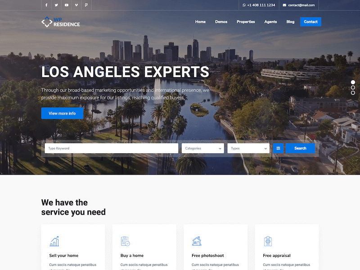The height and width of the screenshot is (270, 360).
Task: Open the Properties menu
Action: coord(246,22)
